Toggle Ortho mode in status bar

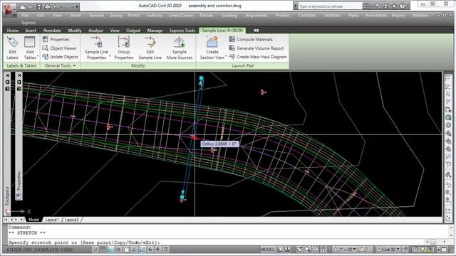coord(110,250)
